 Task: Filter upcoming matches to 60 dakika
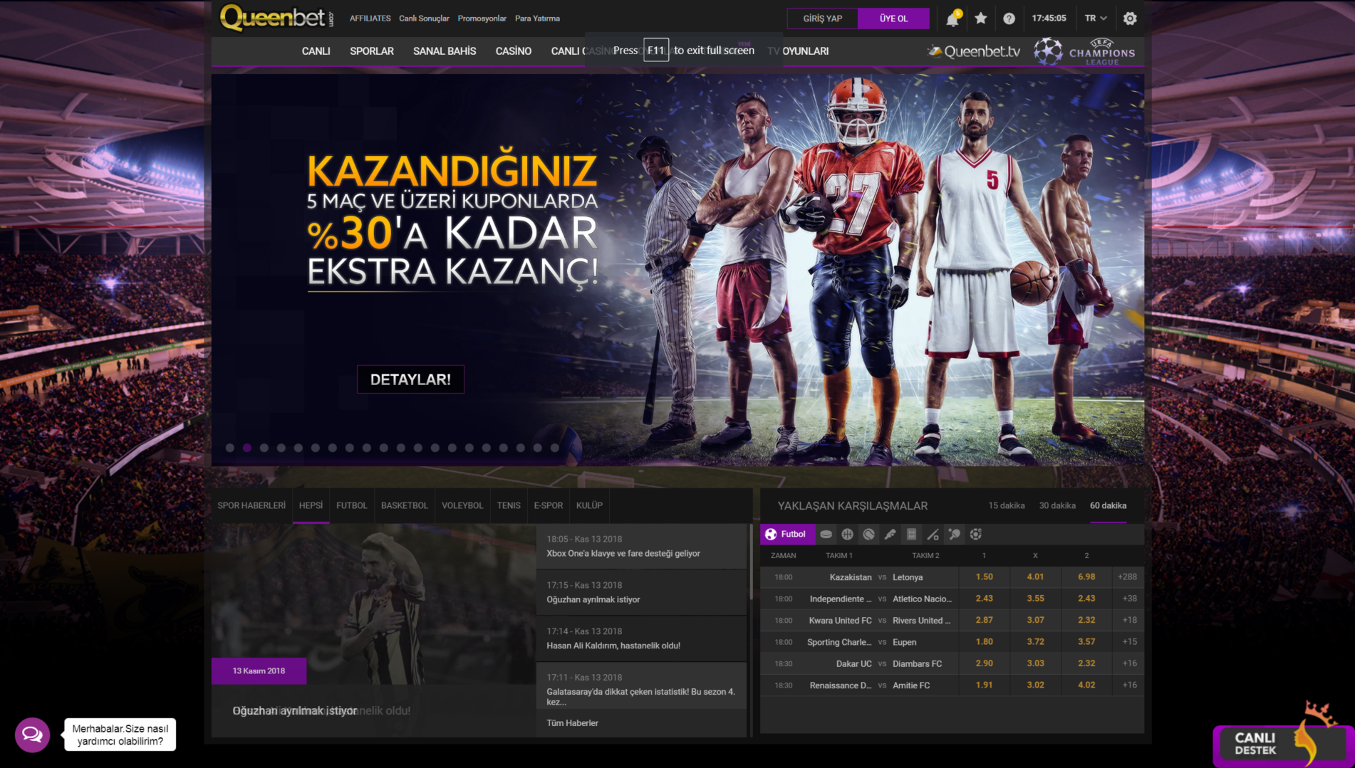[x=1108, y=505]
